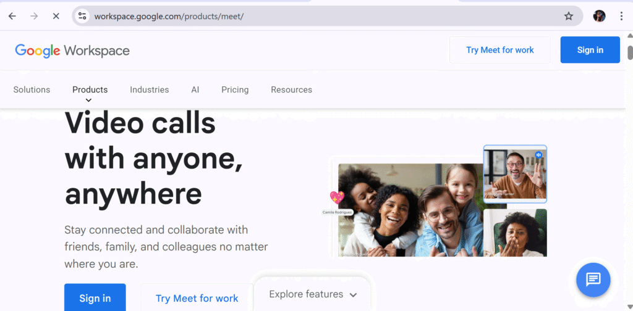Screen dimensions: 633x311
Task: Click the heart emoji reaction on image
Action: (x=337, y=197)
